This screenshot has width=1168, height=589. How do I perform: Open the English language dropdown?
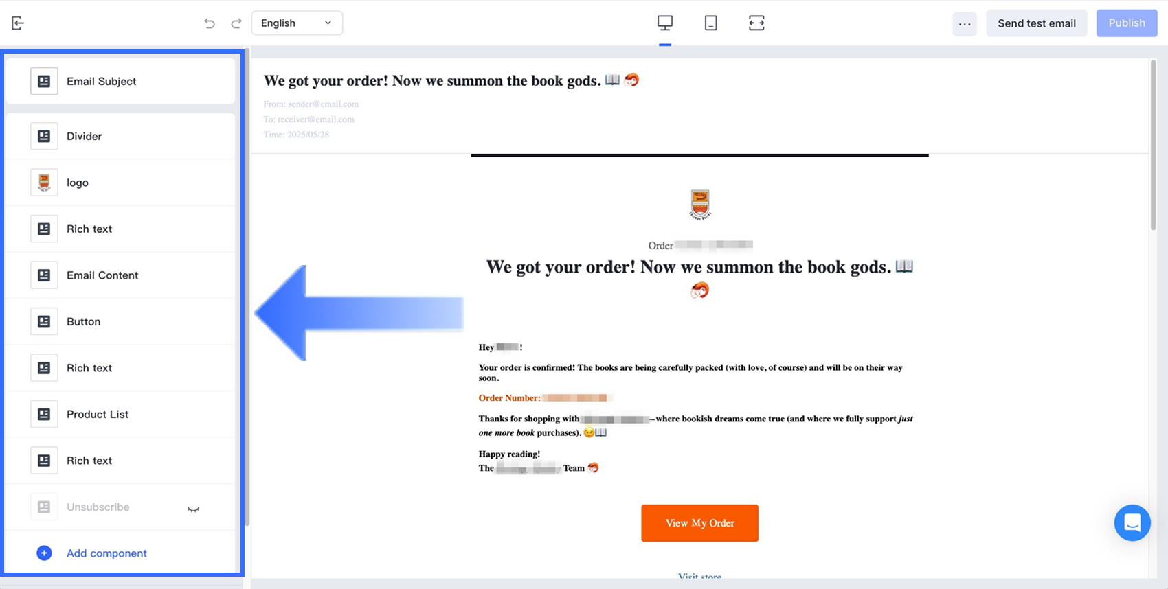click(297, 23)
